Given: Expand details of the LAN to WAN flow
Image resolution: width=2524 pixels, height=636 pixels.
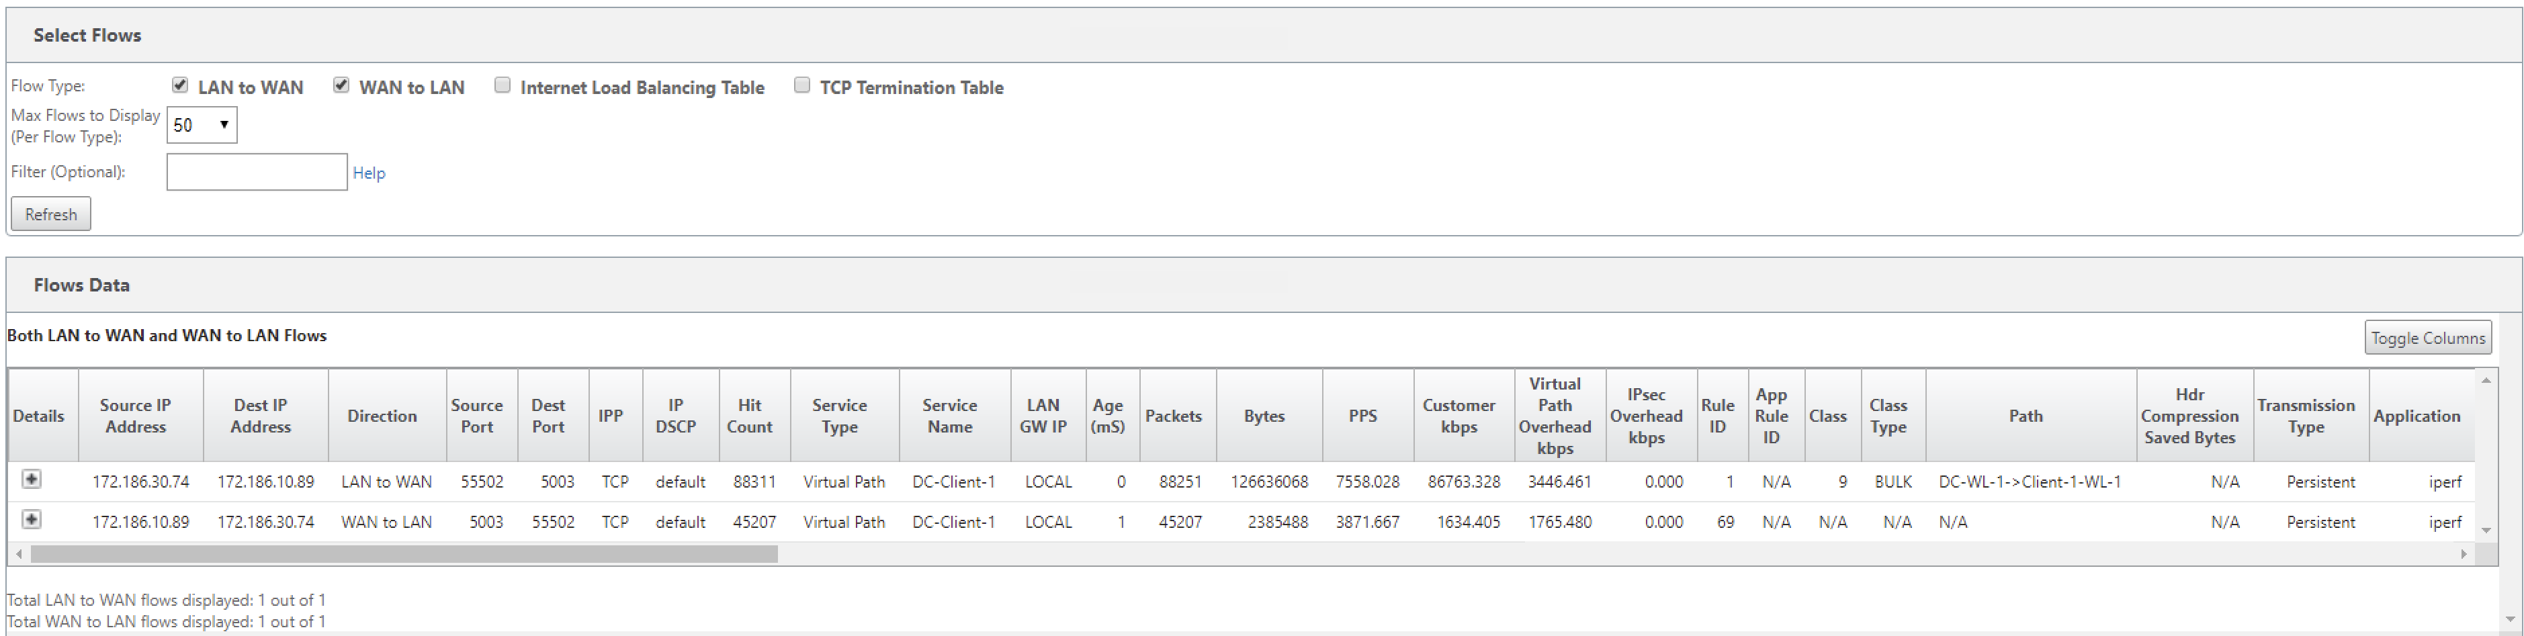Looking at the screenshot, I should [x=32, y=480].
